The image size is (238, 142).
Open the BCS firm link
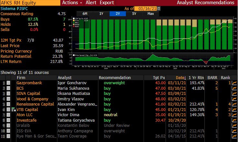coord(20,88)
